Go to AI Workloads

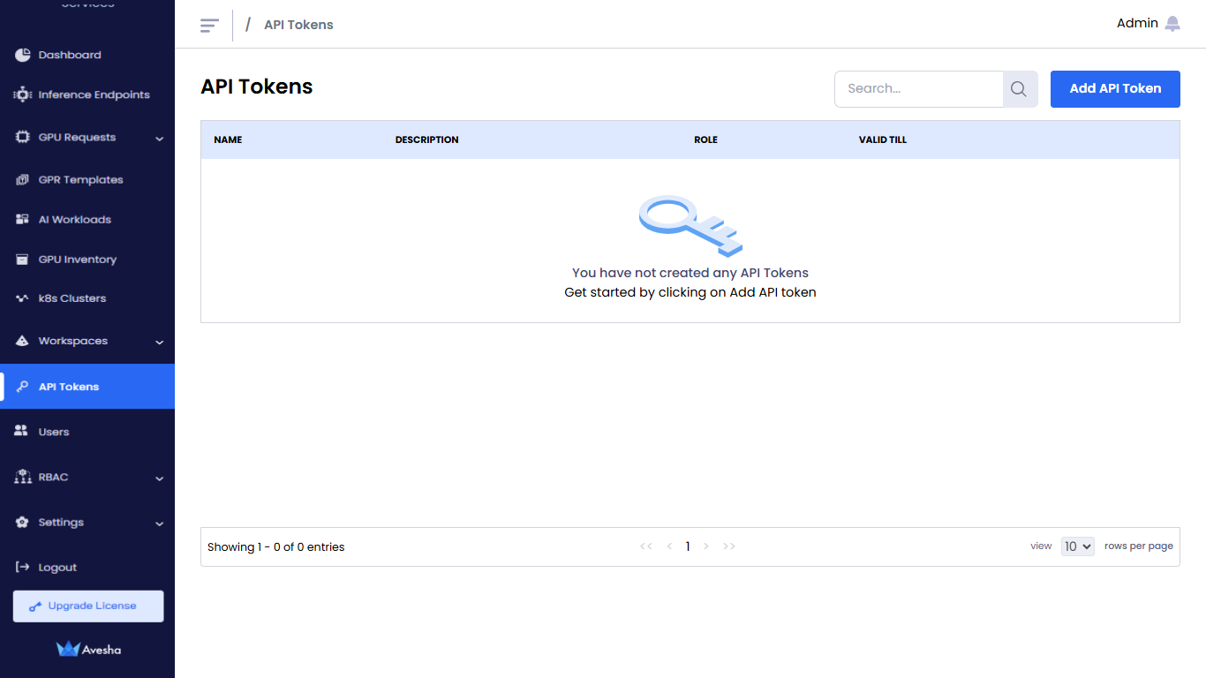click(x=74, y=219)
